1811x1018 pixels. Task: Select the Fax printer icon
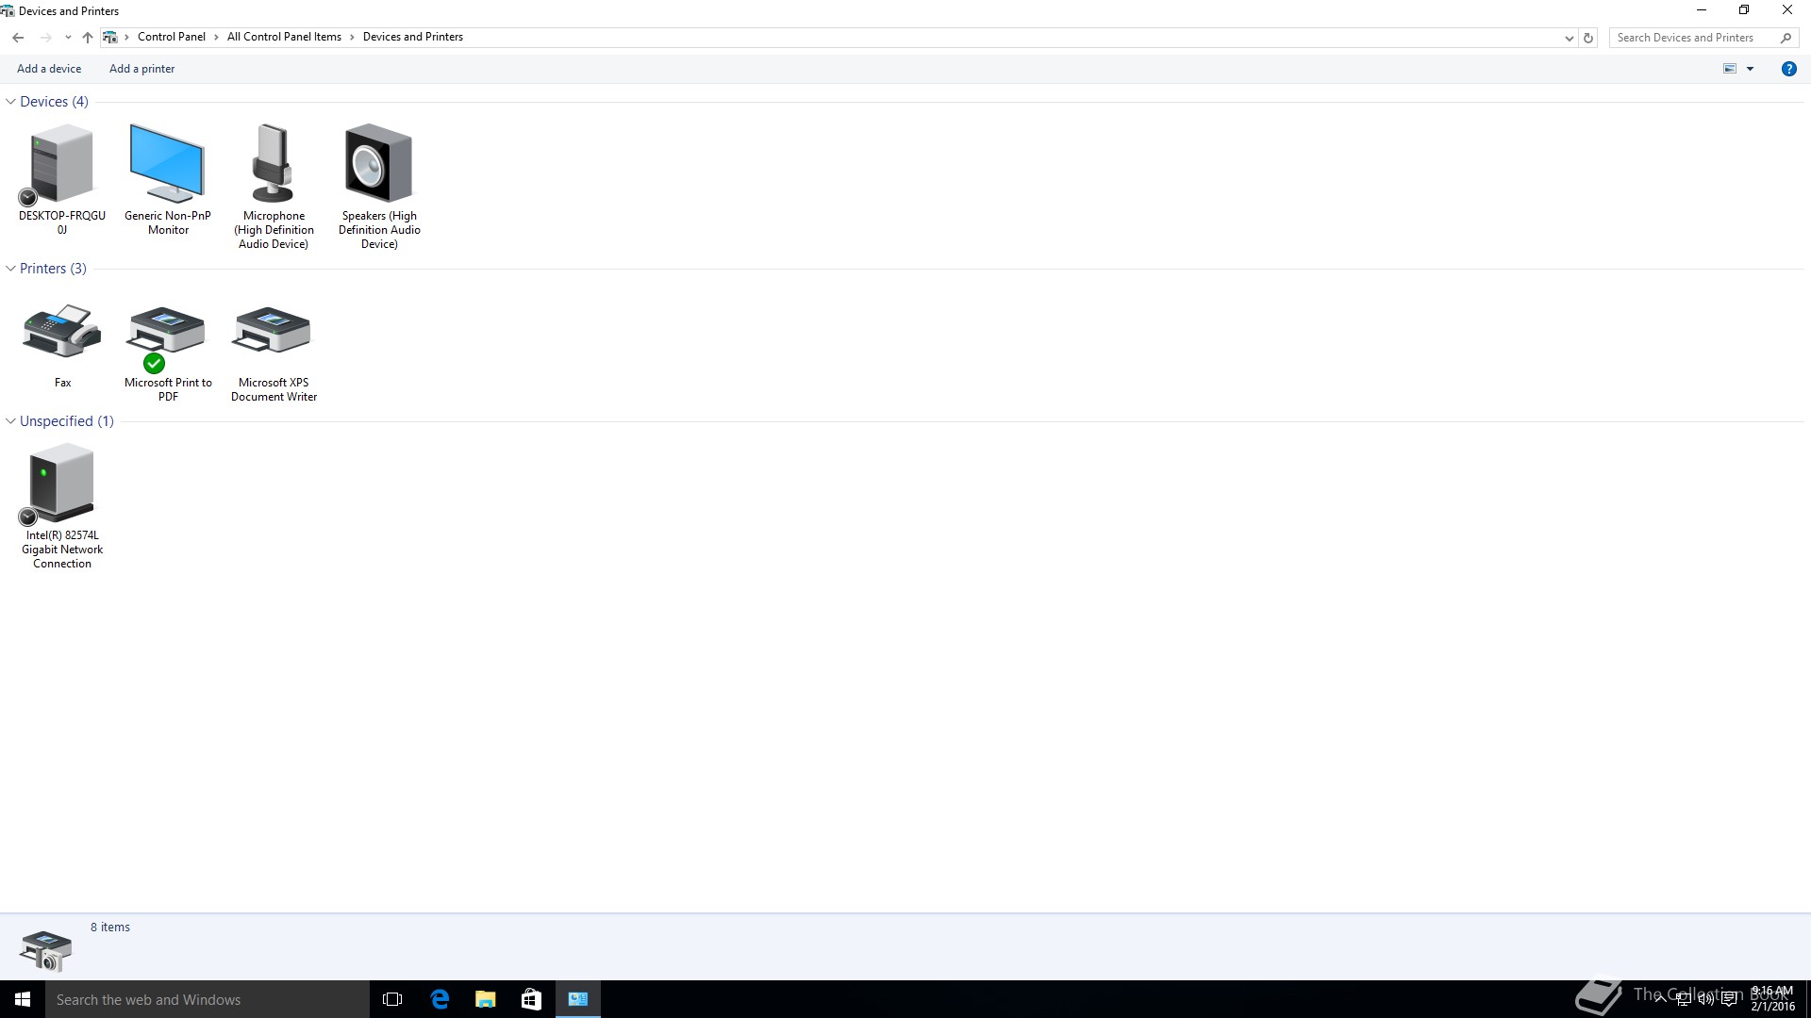click(61, 332)
